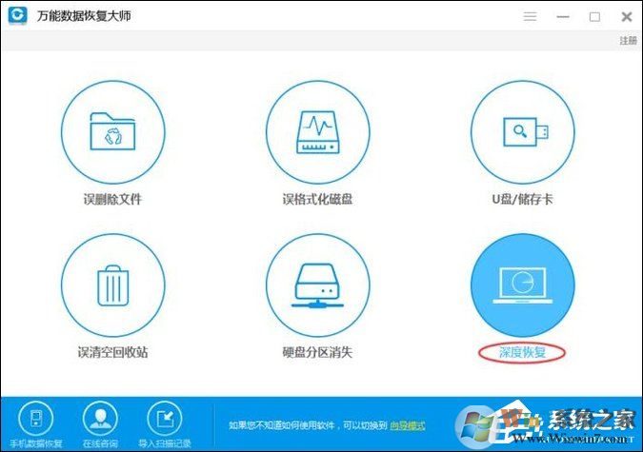
Task: Open the 硬盘分区消失 partition icon
Action: pyautogui.click(x=319, y=284)
